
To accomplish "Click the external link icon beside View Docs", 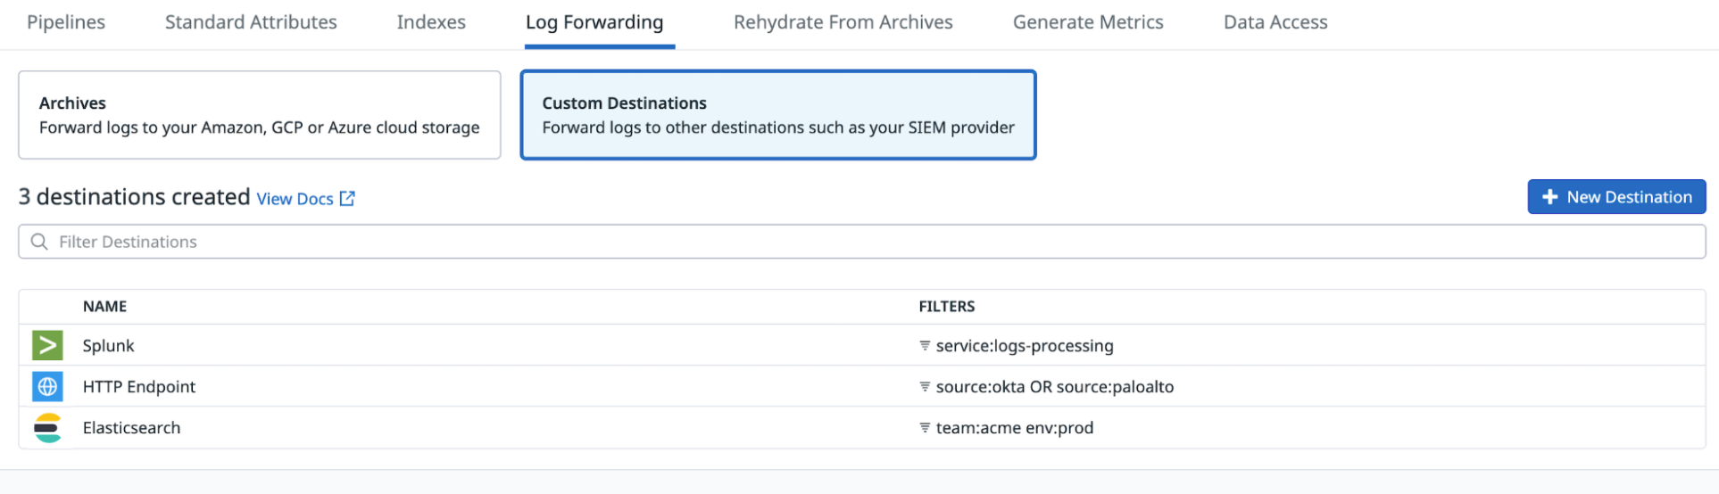I will tap(347, 199).
